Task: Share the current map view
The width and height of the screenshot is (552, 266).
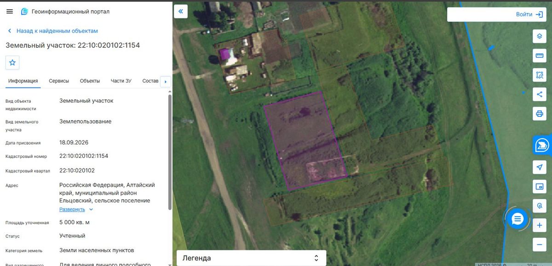Action: tap(540, 94)
